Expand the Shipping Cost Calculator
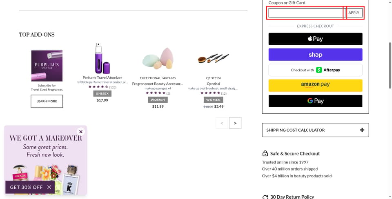The width and height of the screenshot is (392, 199). (315, 130)
